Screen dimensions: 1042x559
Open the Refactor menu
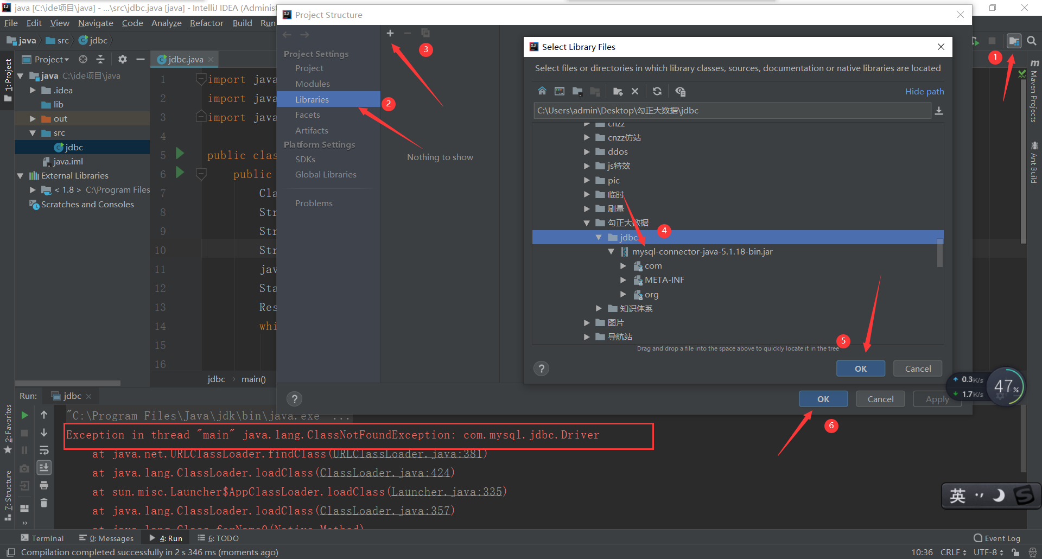(x=206, y=23)
